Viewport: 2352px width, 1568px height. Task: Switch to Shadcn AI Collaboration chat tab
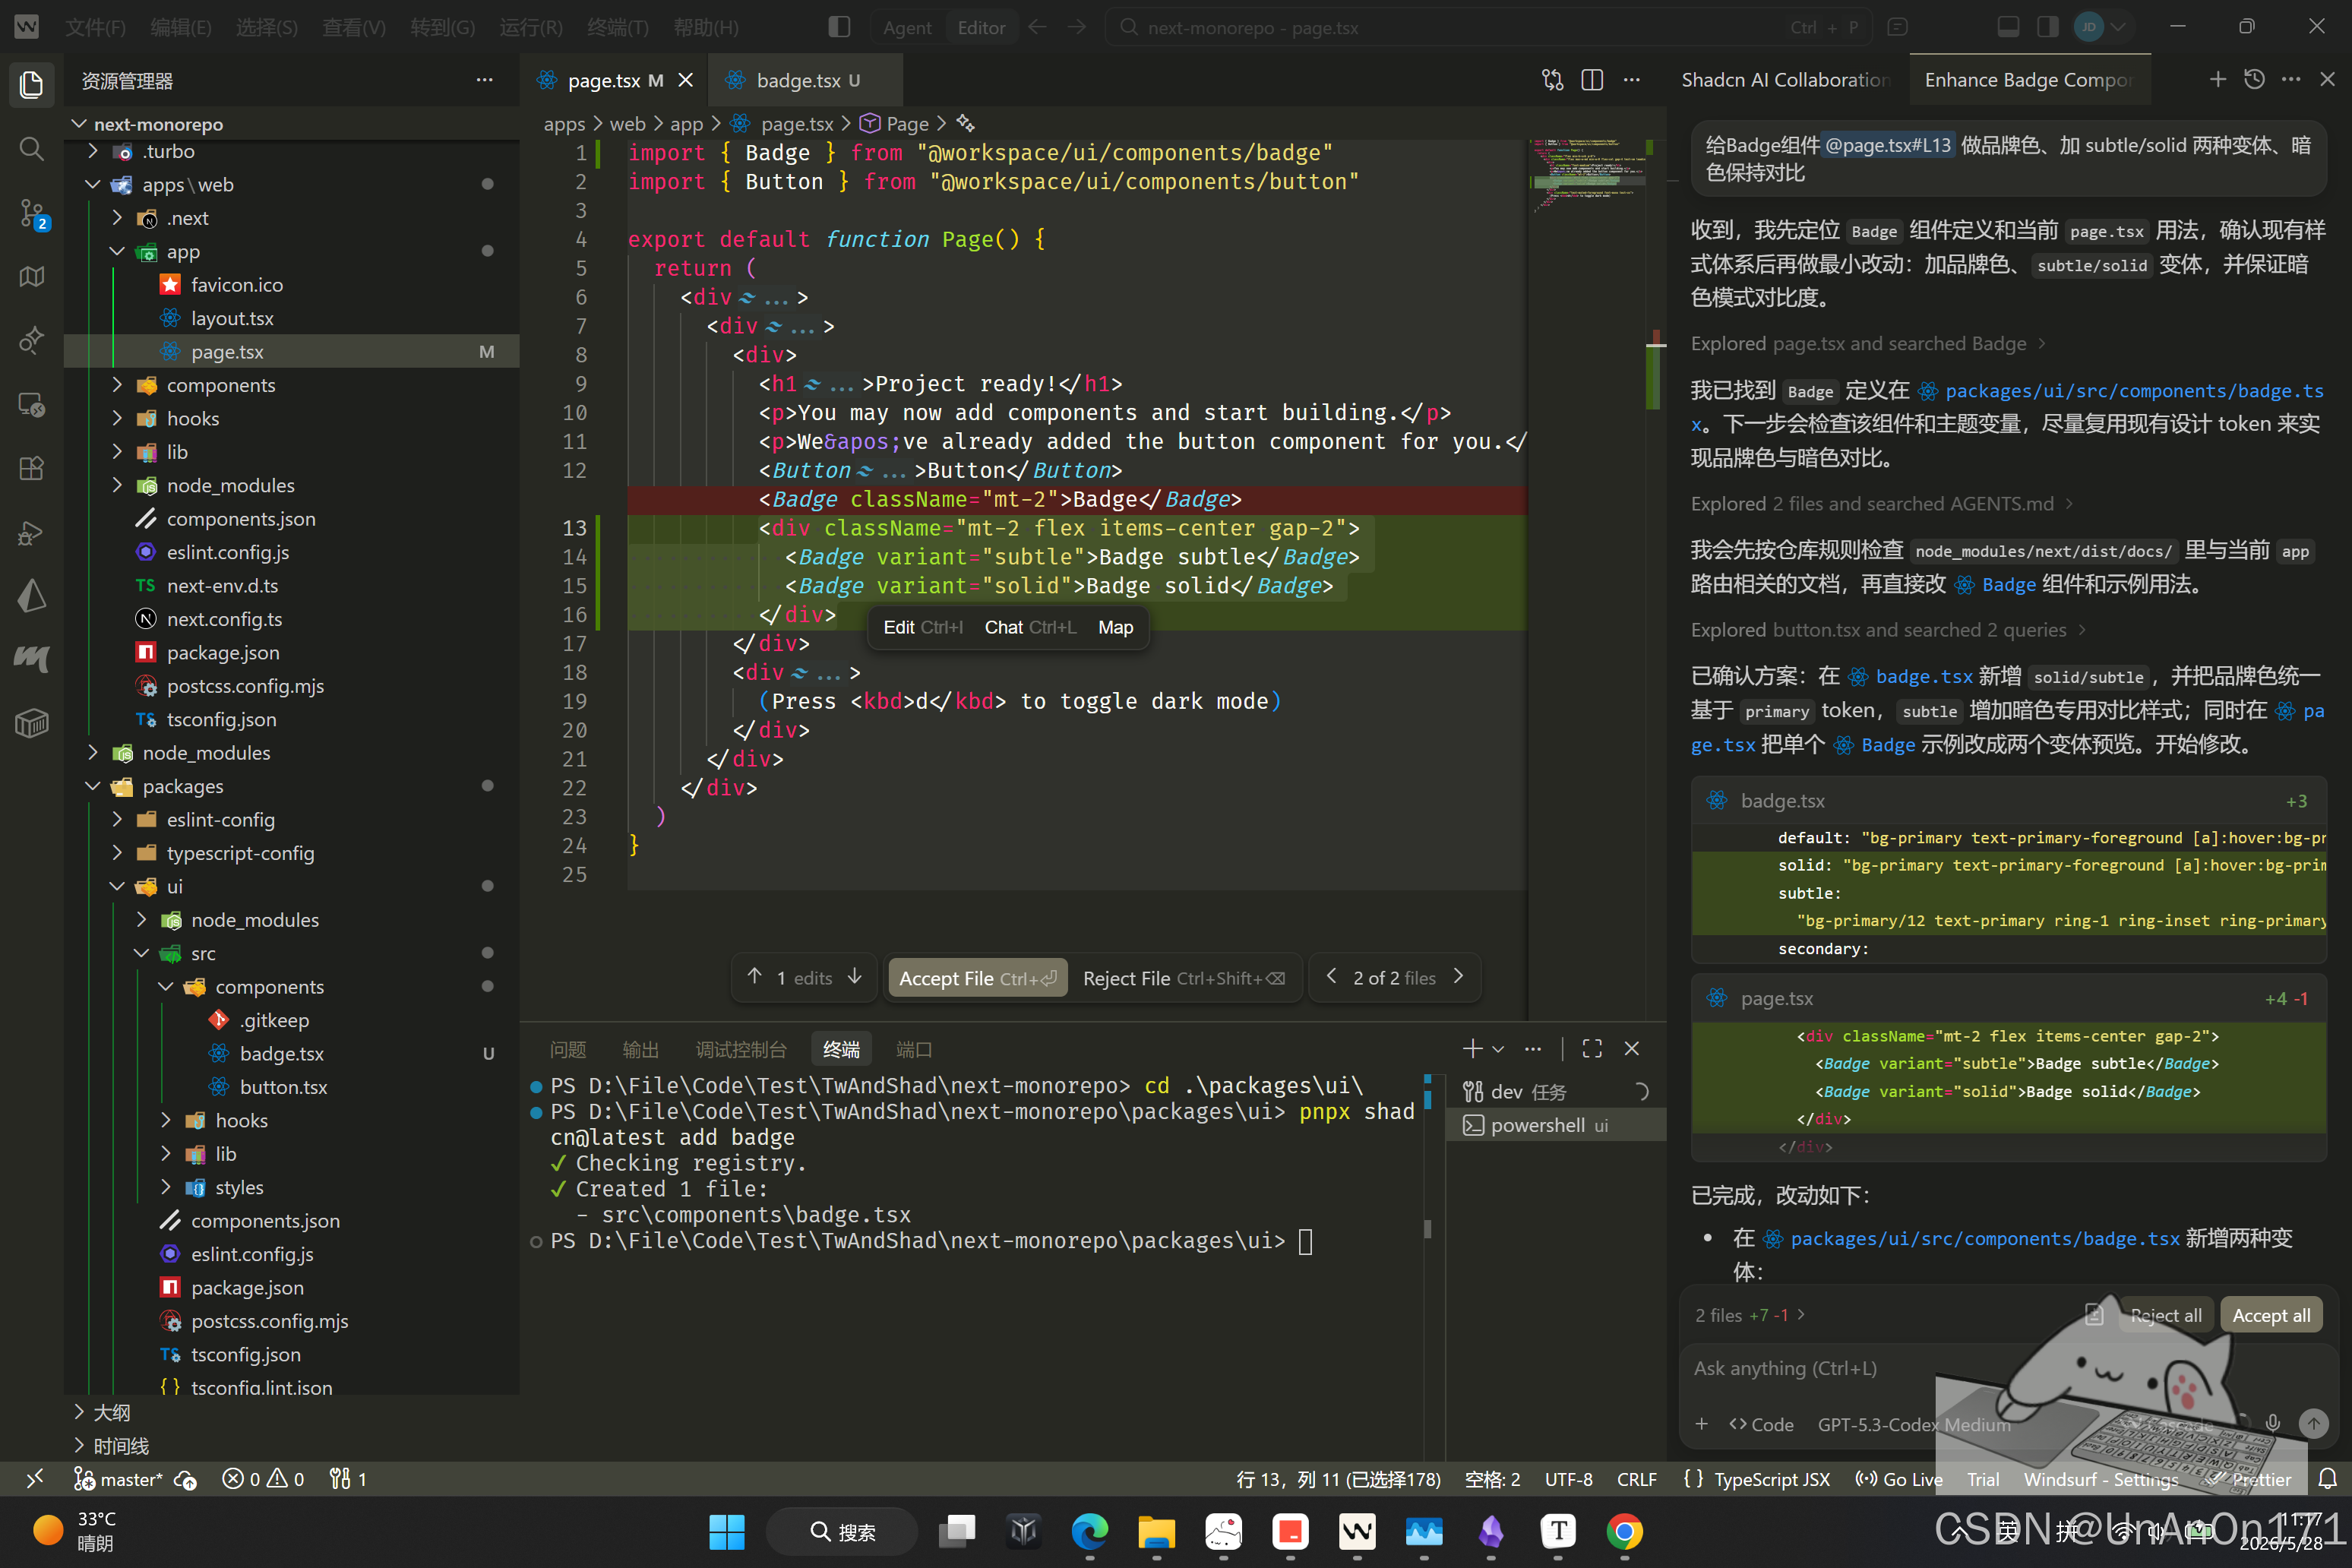[x=1784, y=80]
